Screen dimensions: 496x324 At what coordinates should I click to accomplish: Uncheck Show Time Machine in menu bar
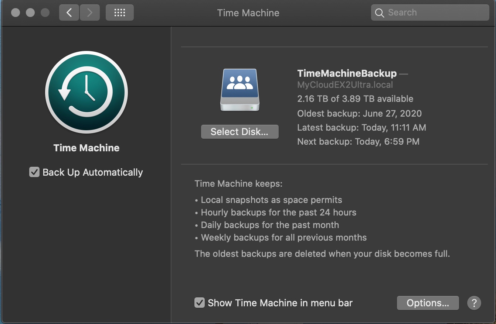[200, 303]
